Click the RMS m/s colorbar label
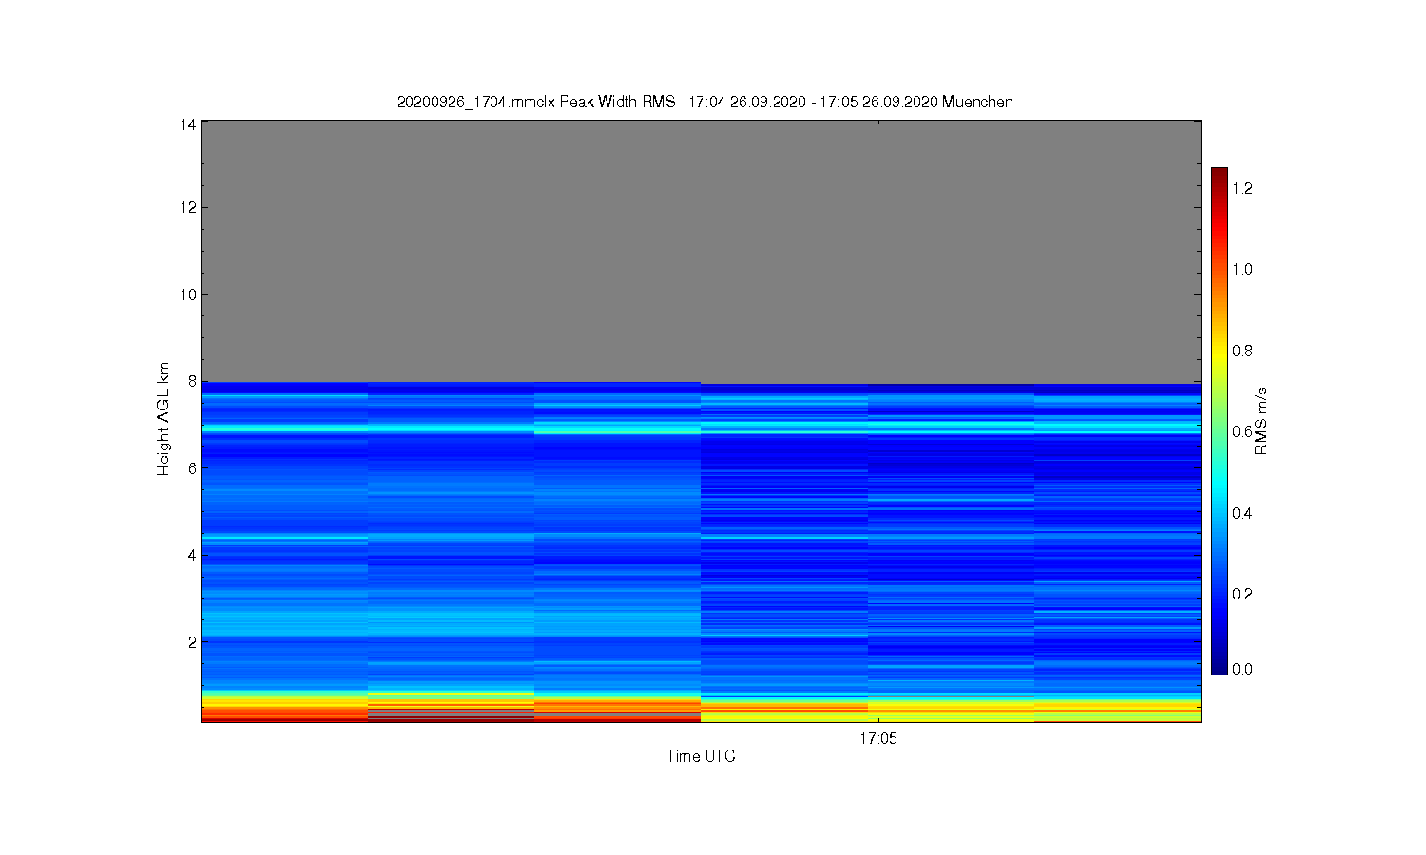 1261,422
